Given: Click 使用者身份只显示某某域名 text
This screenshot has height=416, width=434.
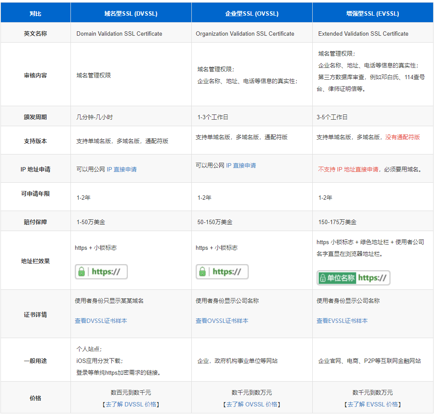Looking at the screenshot, I should click(x=109, y=301).
